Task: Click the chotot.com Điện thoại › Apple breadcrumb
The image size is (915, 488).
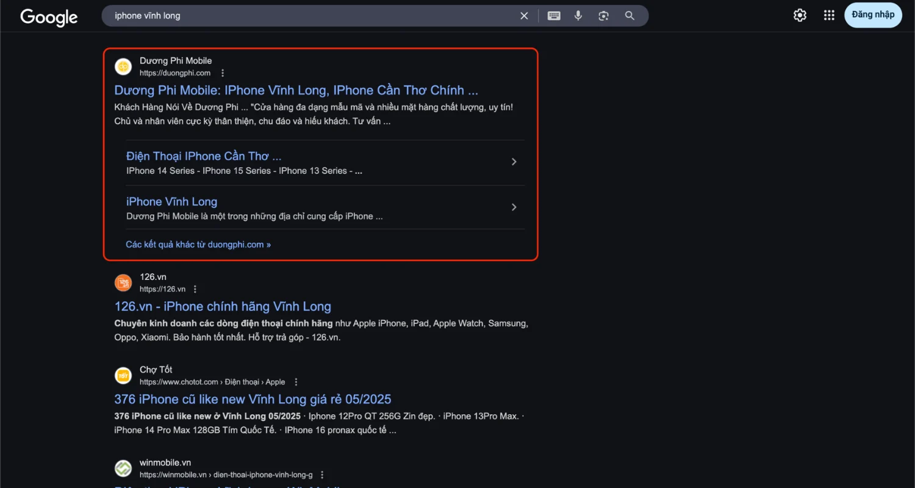Action: point(212,382)
